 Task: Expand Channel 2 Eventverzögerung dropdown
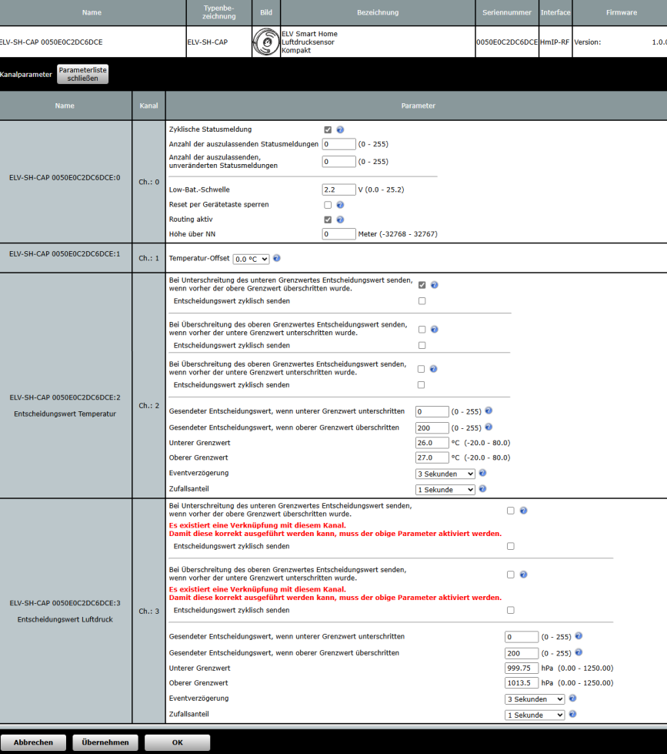445,474
